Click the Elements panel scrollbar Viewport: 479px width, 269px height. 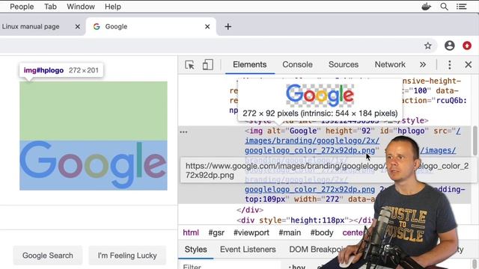pos(475,141)
